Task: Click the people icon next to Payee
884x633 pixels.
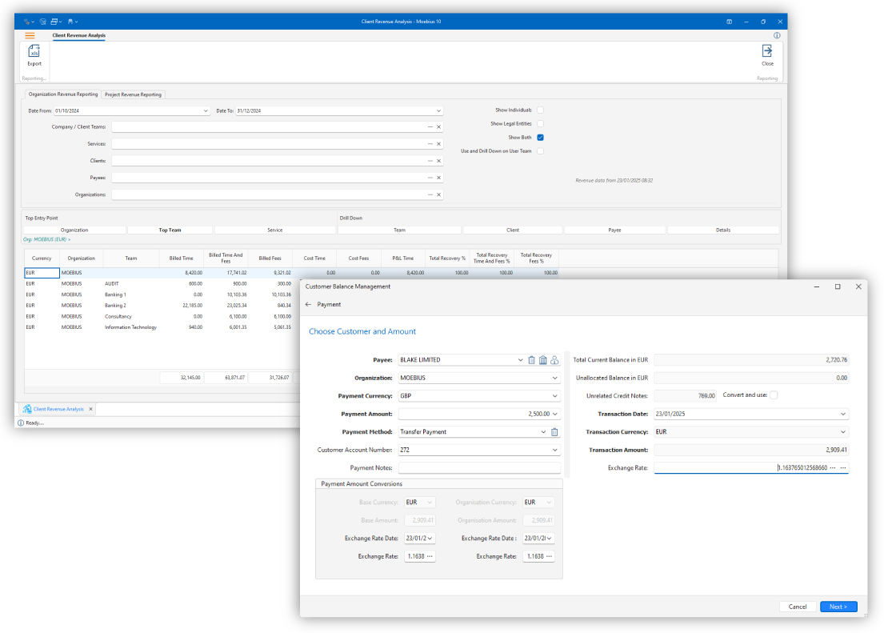Action: (x=554, y=360)
